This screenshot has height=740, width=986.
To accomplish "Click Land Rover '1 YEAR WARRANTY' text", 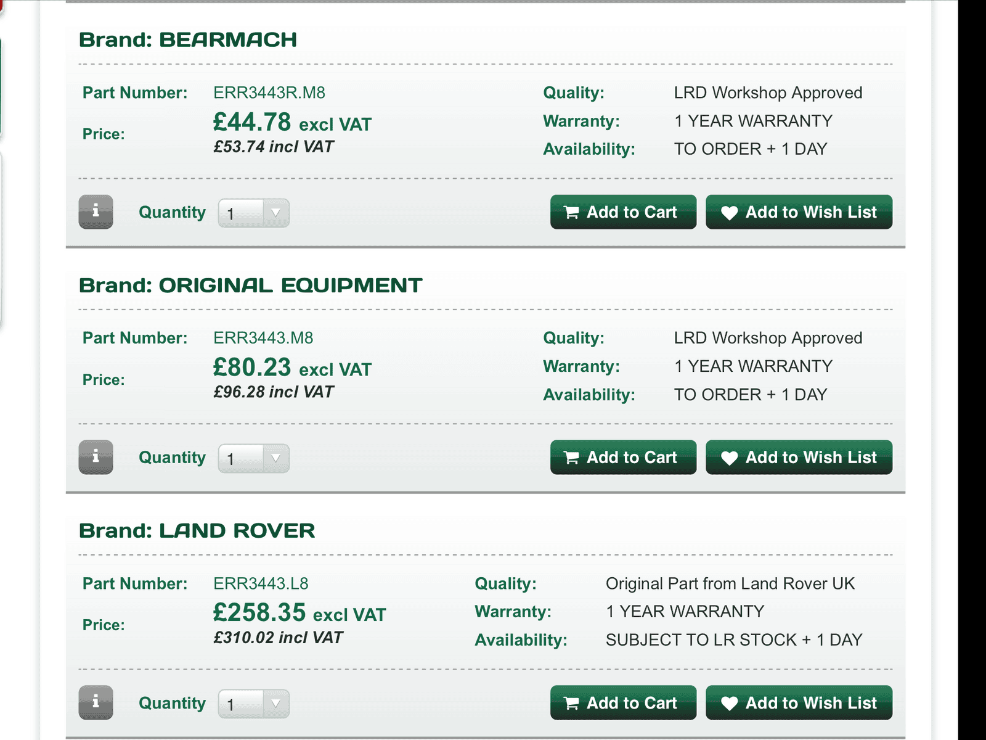I will (685, 612).
